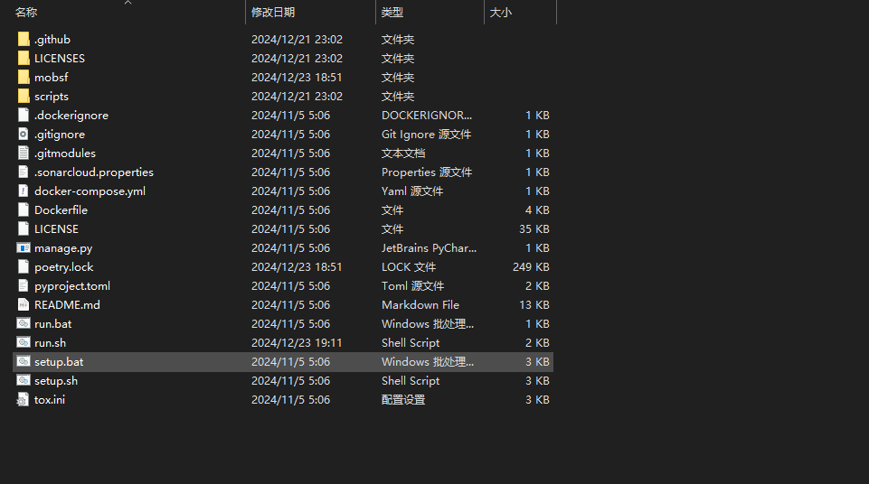
Task: Select the Dockerfile file name
Action: (x=61, y=209)
